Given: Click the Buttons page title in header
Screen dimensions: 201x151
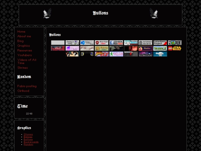Looking at the screenshot, I should [x=100, y=13].
